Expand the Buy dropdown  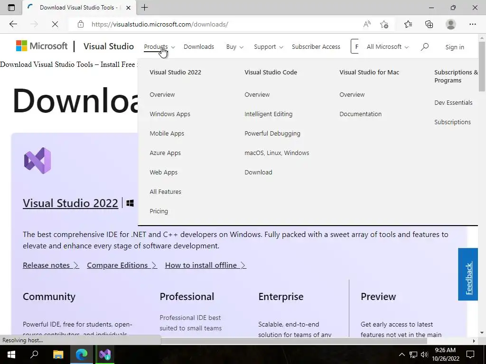(234, 47)
